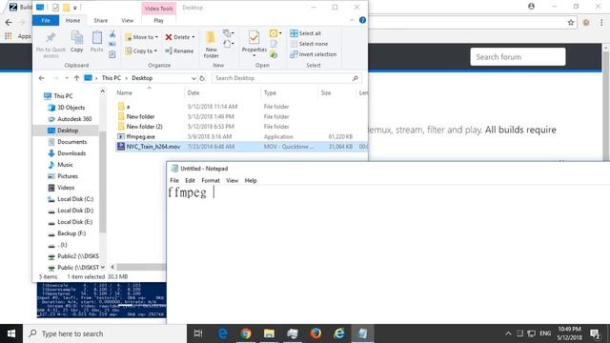Open Move to dropdown
The width and height of the screenshot is (610, 343).
pyautogui.click(x=141, y=37)
